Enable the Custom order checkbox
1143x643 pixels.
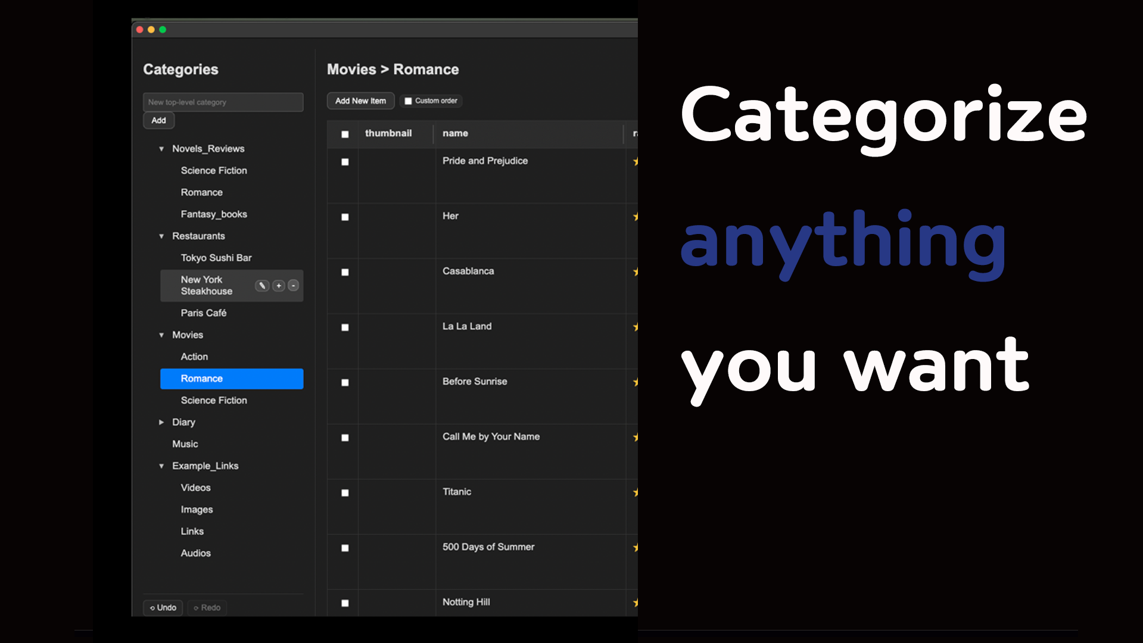click(x=408, y=101)
